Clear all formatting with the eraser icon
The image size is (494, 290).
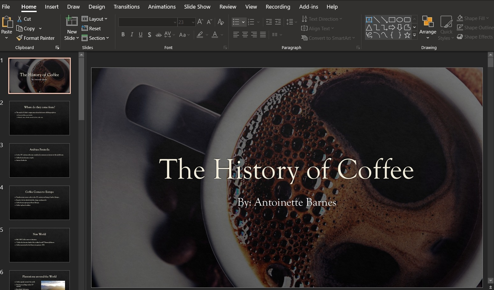[x=221, y=22]
